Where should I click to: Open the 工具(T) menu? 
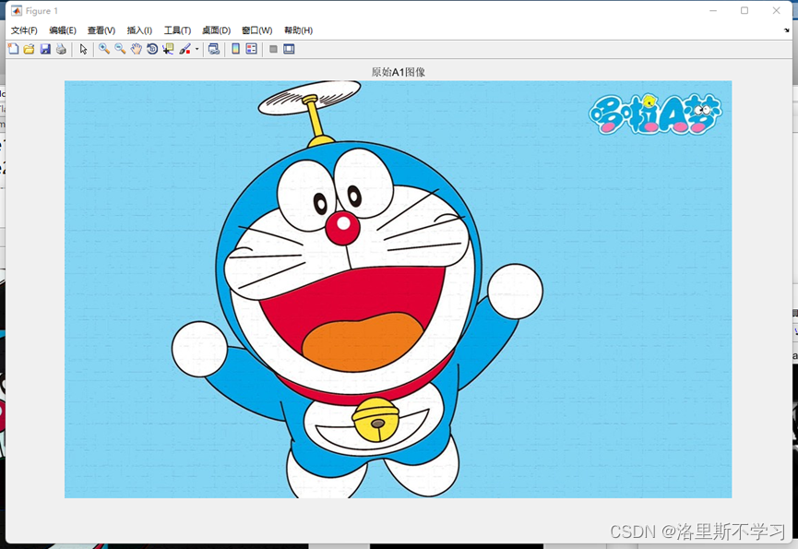pyautogui.click(x=177, y=30)
